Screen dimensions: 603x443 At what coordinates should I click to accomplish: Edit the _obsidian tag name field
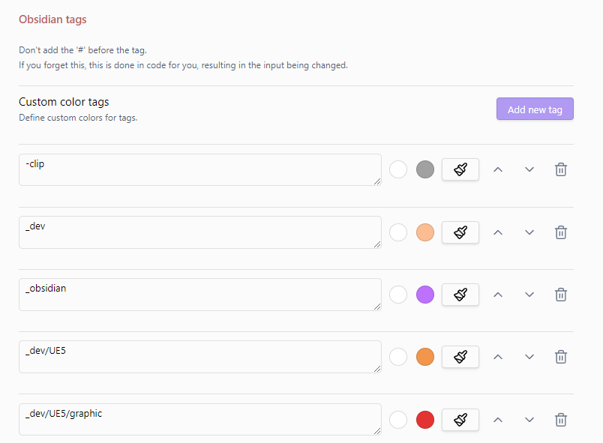coord(200,295)
